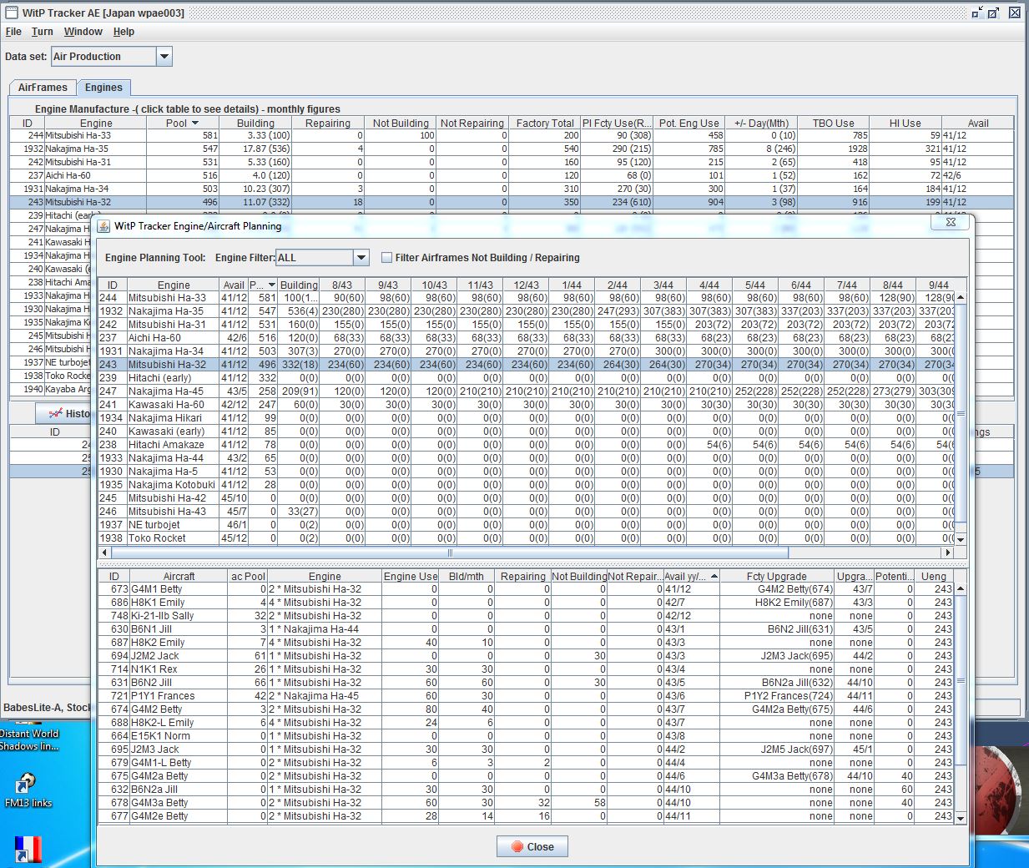Screen dimensions: 1029x868
Task: Select the Nakajima Hikari row in the planning table
Action: tap(526, 418)
